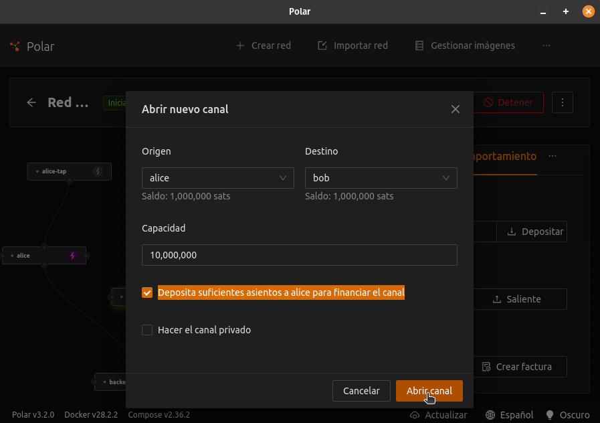The image size is (600, 423).
Task: Open the Español language selector
Action: [x=510, y=415]
